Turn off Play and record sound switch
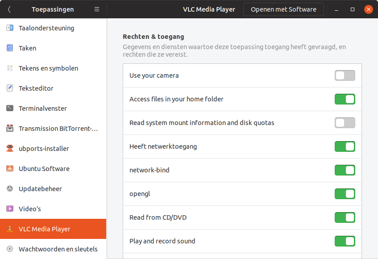This screenshot has height=259, width=378. click(x=345, y=241)
